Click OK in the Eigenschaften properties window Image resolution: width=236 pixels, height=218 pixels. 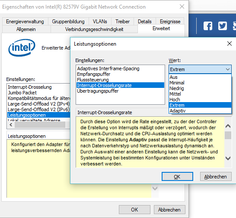click(x=134, y=209)
